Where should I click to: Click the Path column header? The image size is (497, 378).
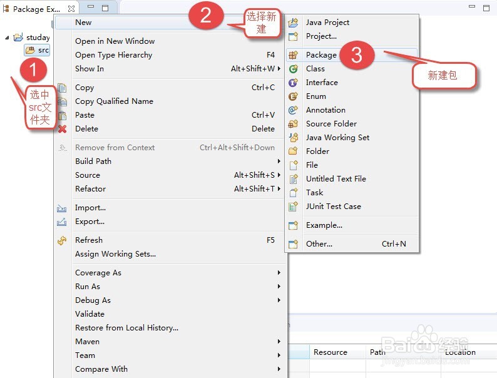coord(403,352)
